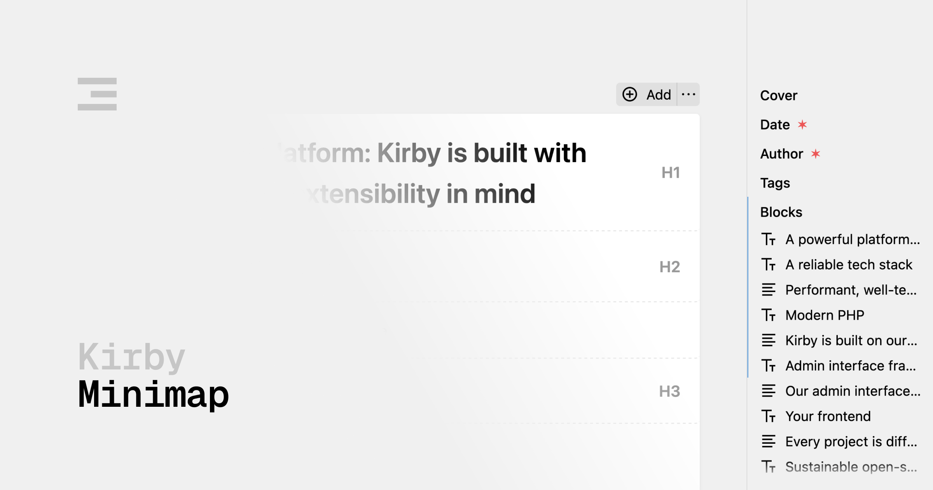933x490 pixels.
Task: Jump to the Cover section
Action: point(779,96)
